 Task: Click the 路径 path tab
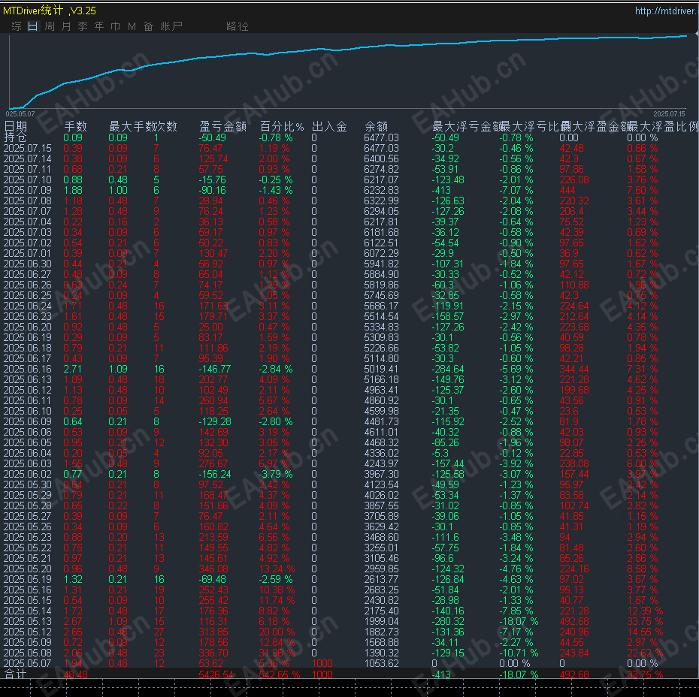(x=238, y=26)
